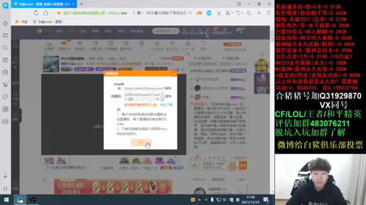Expand the 视频 Douyu nav dropdown
The width and height of the screenshot is (366, 205).
pyautogui.click(x=95, y=31)
